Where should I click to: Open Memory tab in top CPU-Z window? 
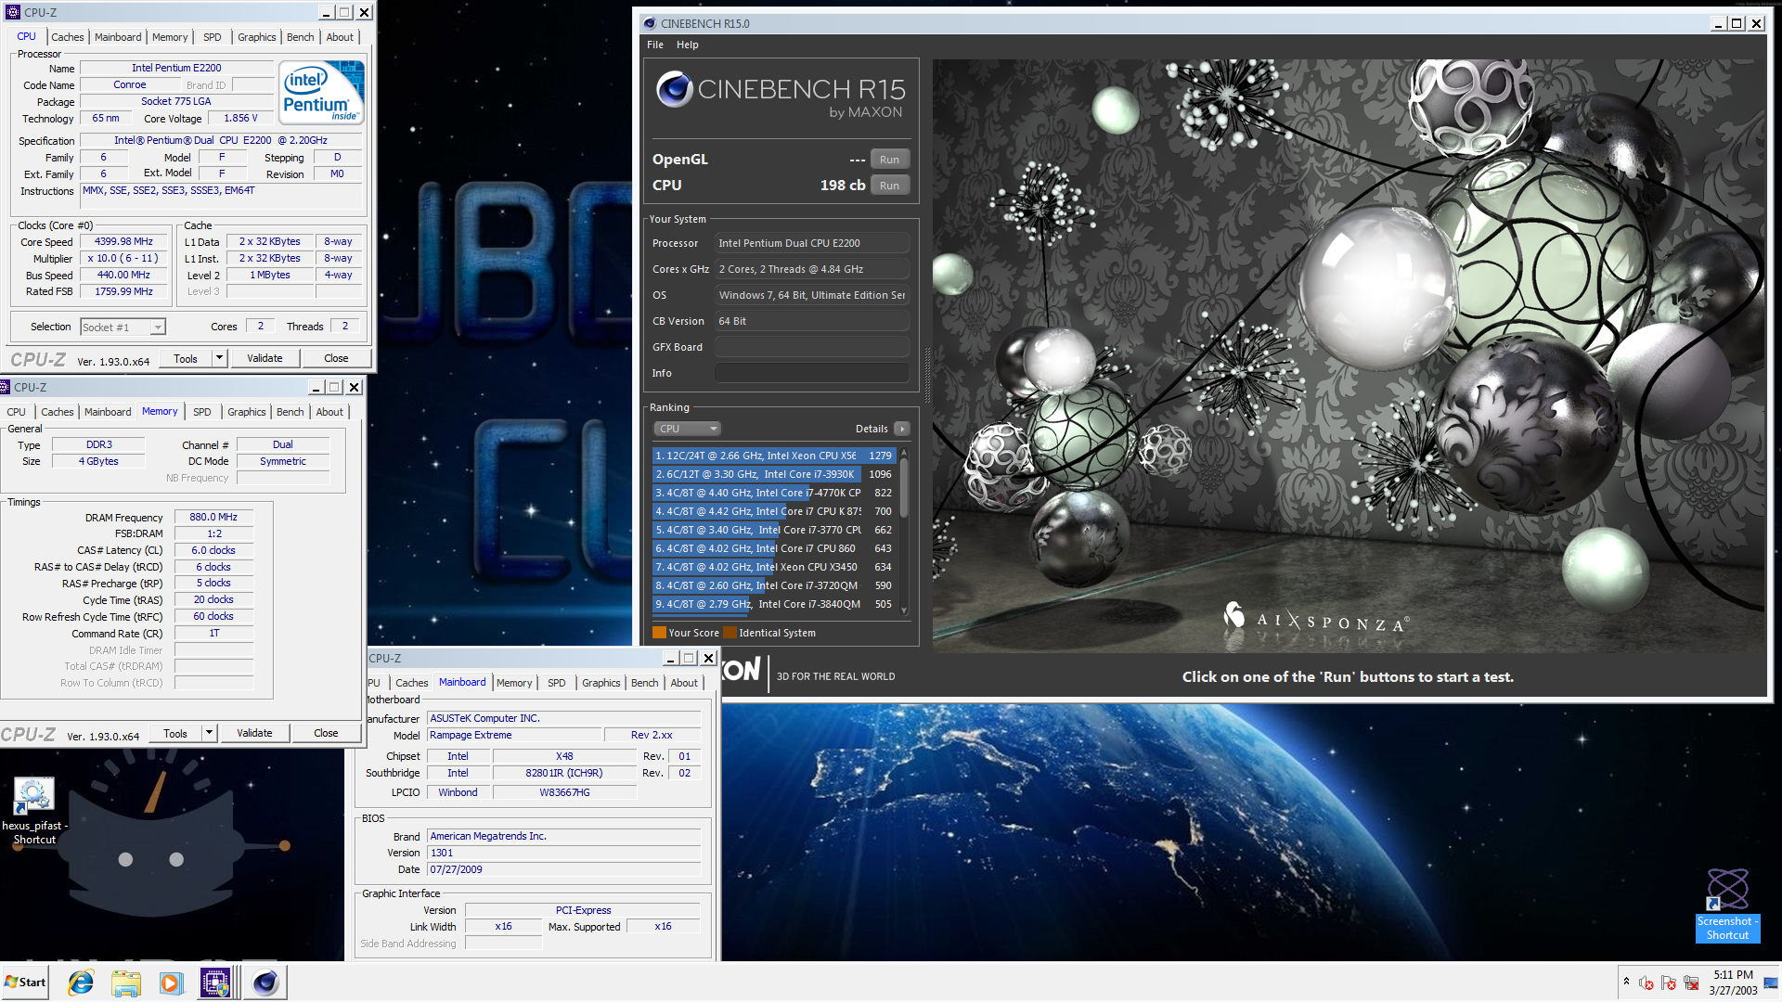click(170, 37)
